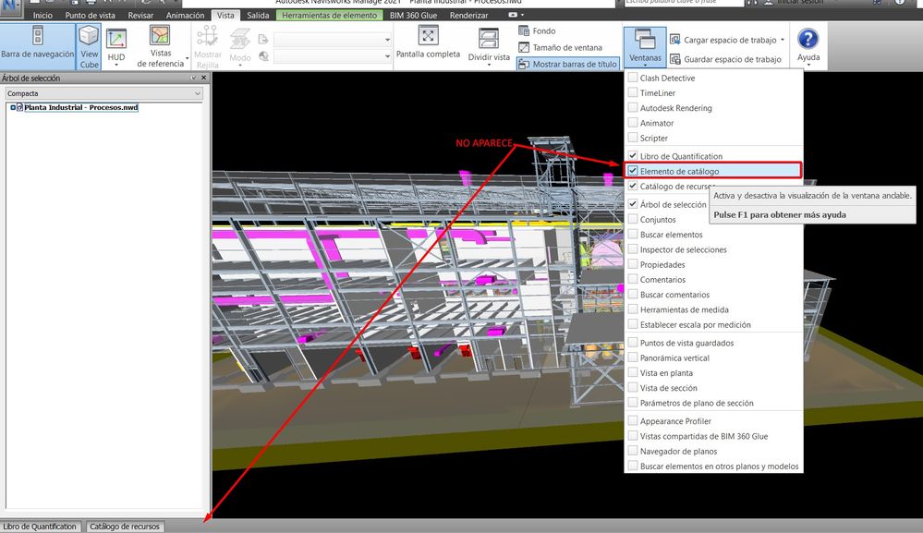Expand Planta Industrial - Procesos.nwd node
The width and height of the screenshot is (923, 533).
pos(13,108)
